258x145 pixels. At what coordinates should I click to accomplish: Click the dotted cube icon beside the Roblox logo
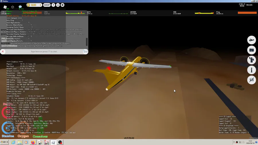click(x=13, y=7)
